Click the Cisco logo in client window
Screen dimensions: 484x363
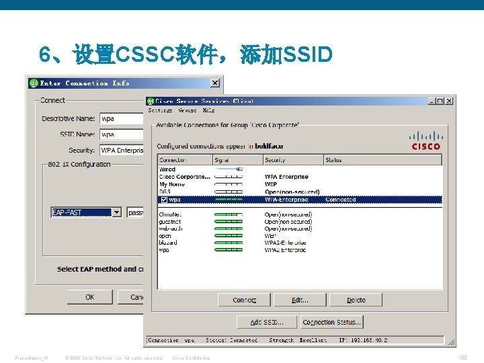coord(426,140)
